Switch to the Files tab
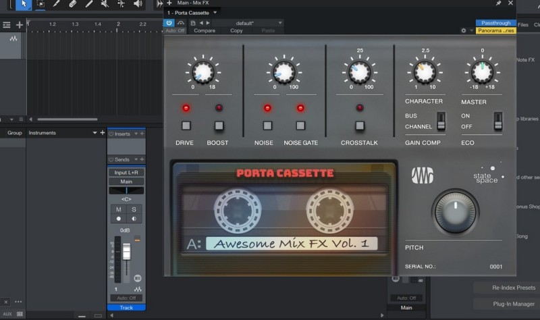The height and width of the screenshot is (320, 540). pos(522,25)
